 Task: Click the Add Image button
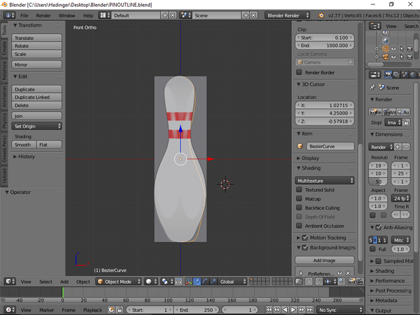click(325, 260)
